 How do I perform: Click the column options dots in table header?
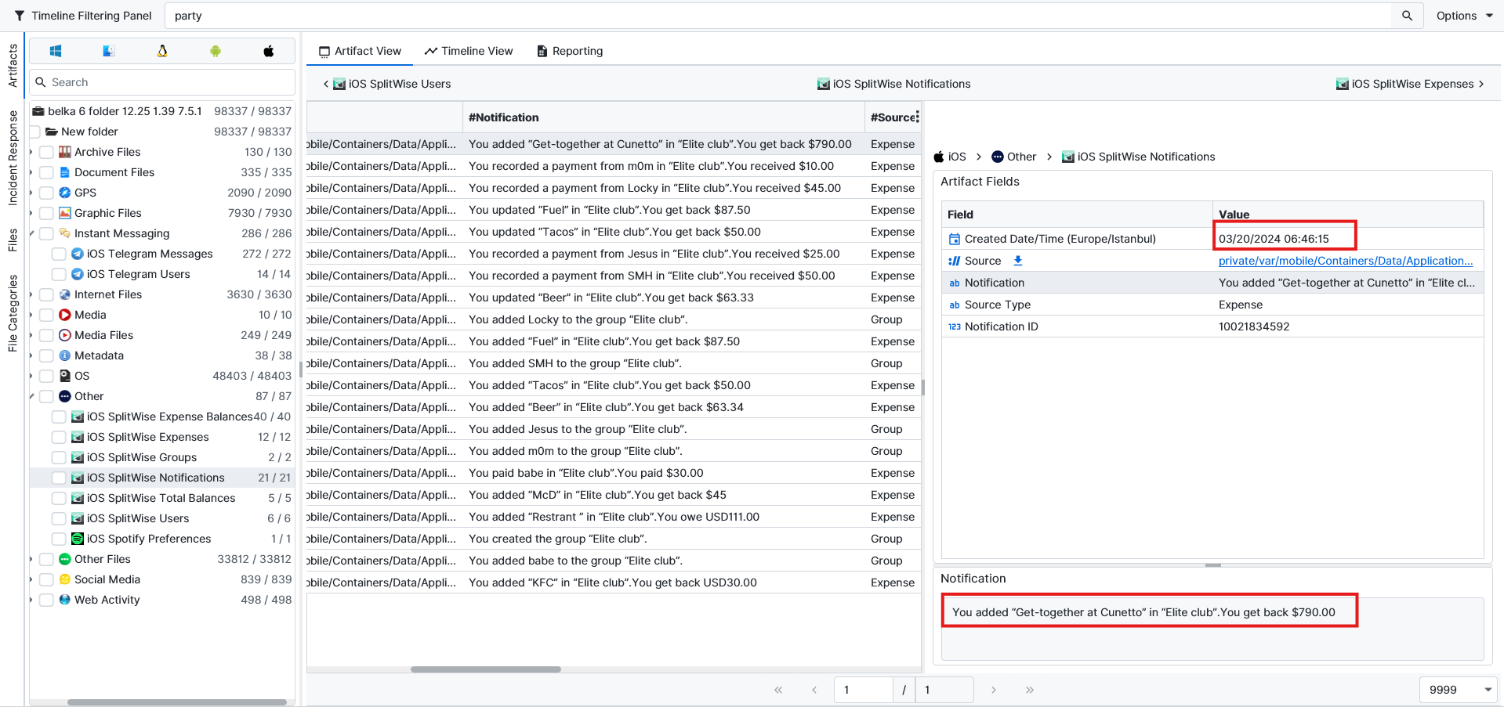click(917, 117)
